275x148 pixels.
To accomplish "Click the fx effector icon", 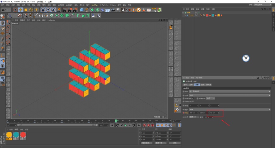I will pos(98,15).
